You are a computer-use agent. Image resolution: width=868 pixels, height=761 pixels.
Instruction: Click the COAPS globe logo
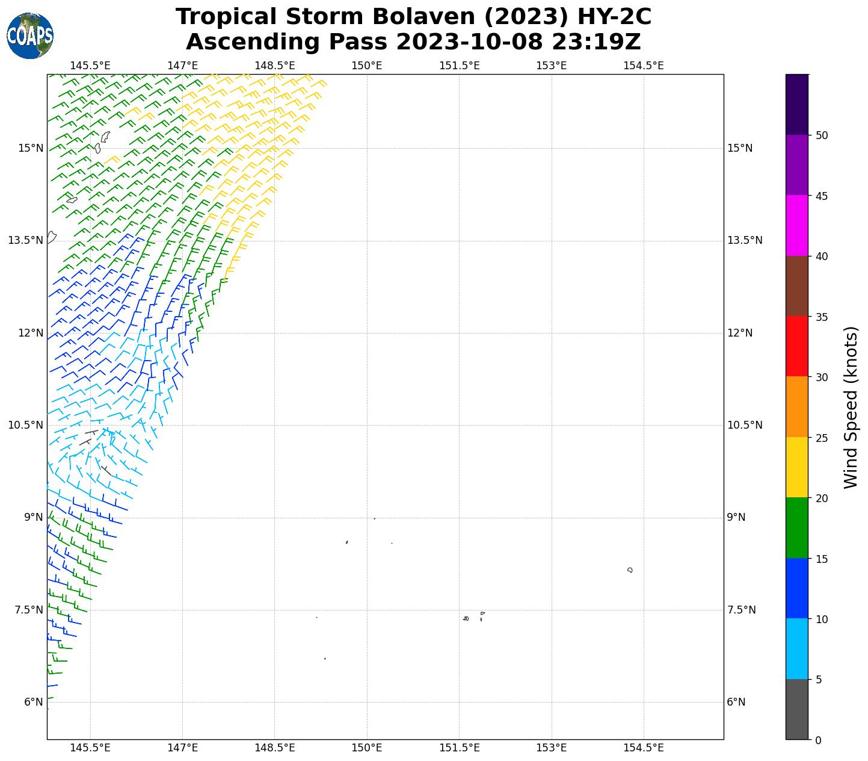(x=29, y=36)
